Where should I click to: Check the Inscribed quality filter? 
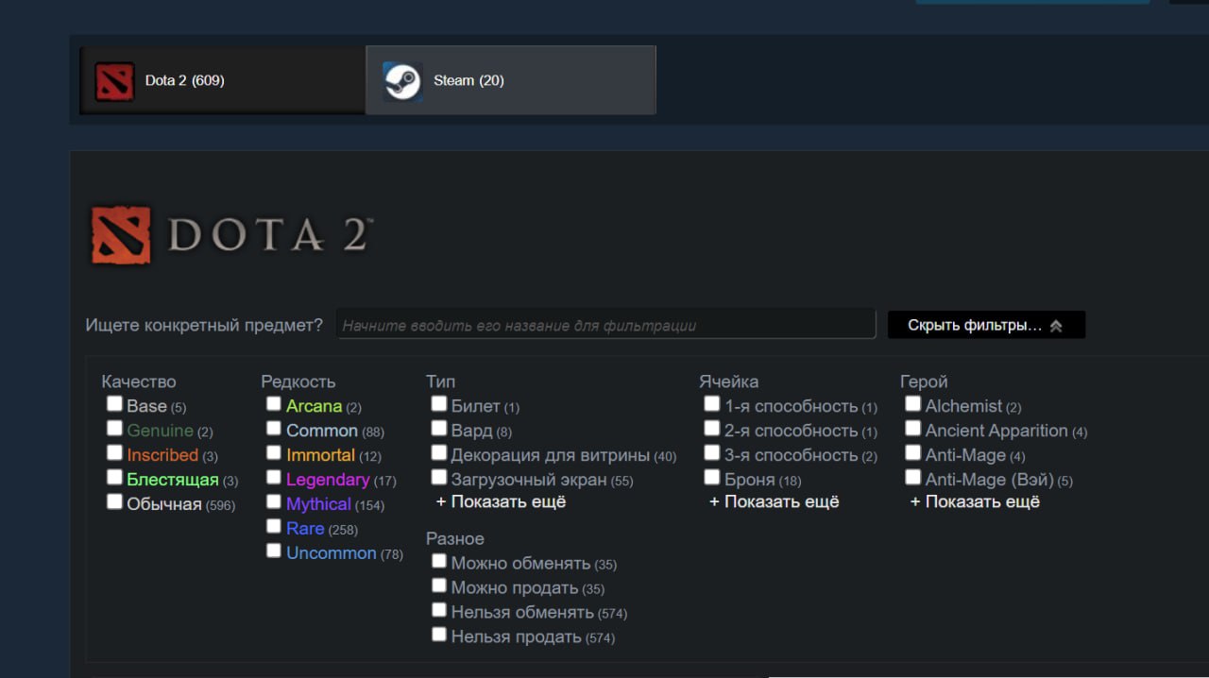point(114,452)
